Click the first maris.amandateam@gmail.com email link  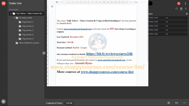77,29
